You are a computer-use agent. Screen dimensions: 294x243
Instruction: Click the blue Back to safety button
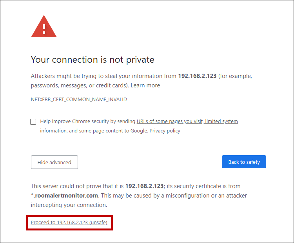[244, 162]
